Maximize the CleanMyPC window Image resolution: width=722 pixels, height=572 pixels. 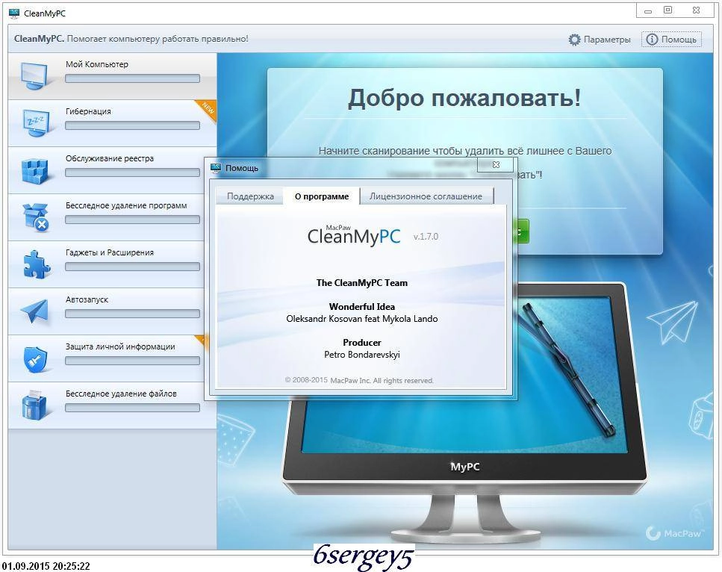pyautogui.click(x=667, y=10)
